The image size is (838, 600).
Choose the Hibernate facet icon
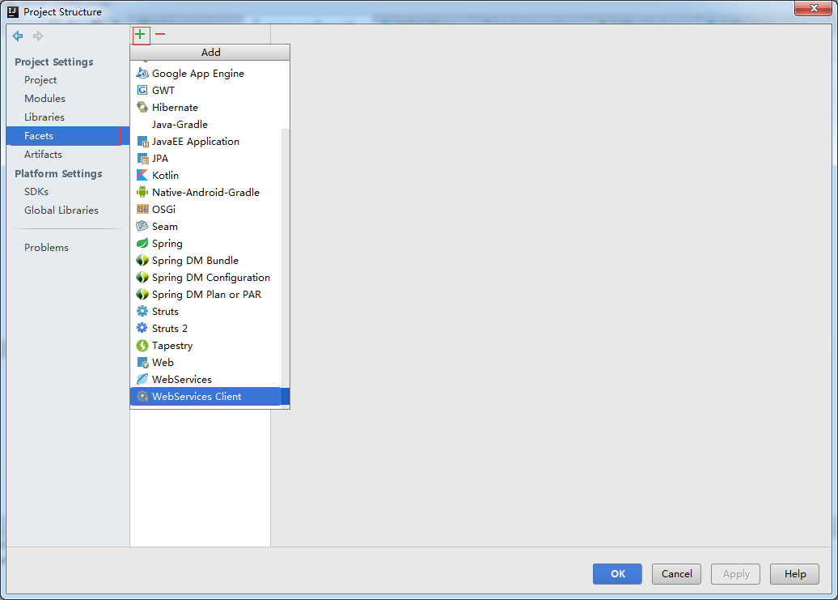point(142,108)
